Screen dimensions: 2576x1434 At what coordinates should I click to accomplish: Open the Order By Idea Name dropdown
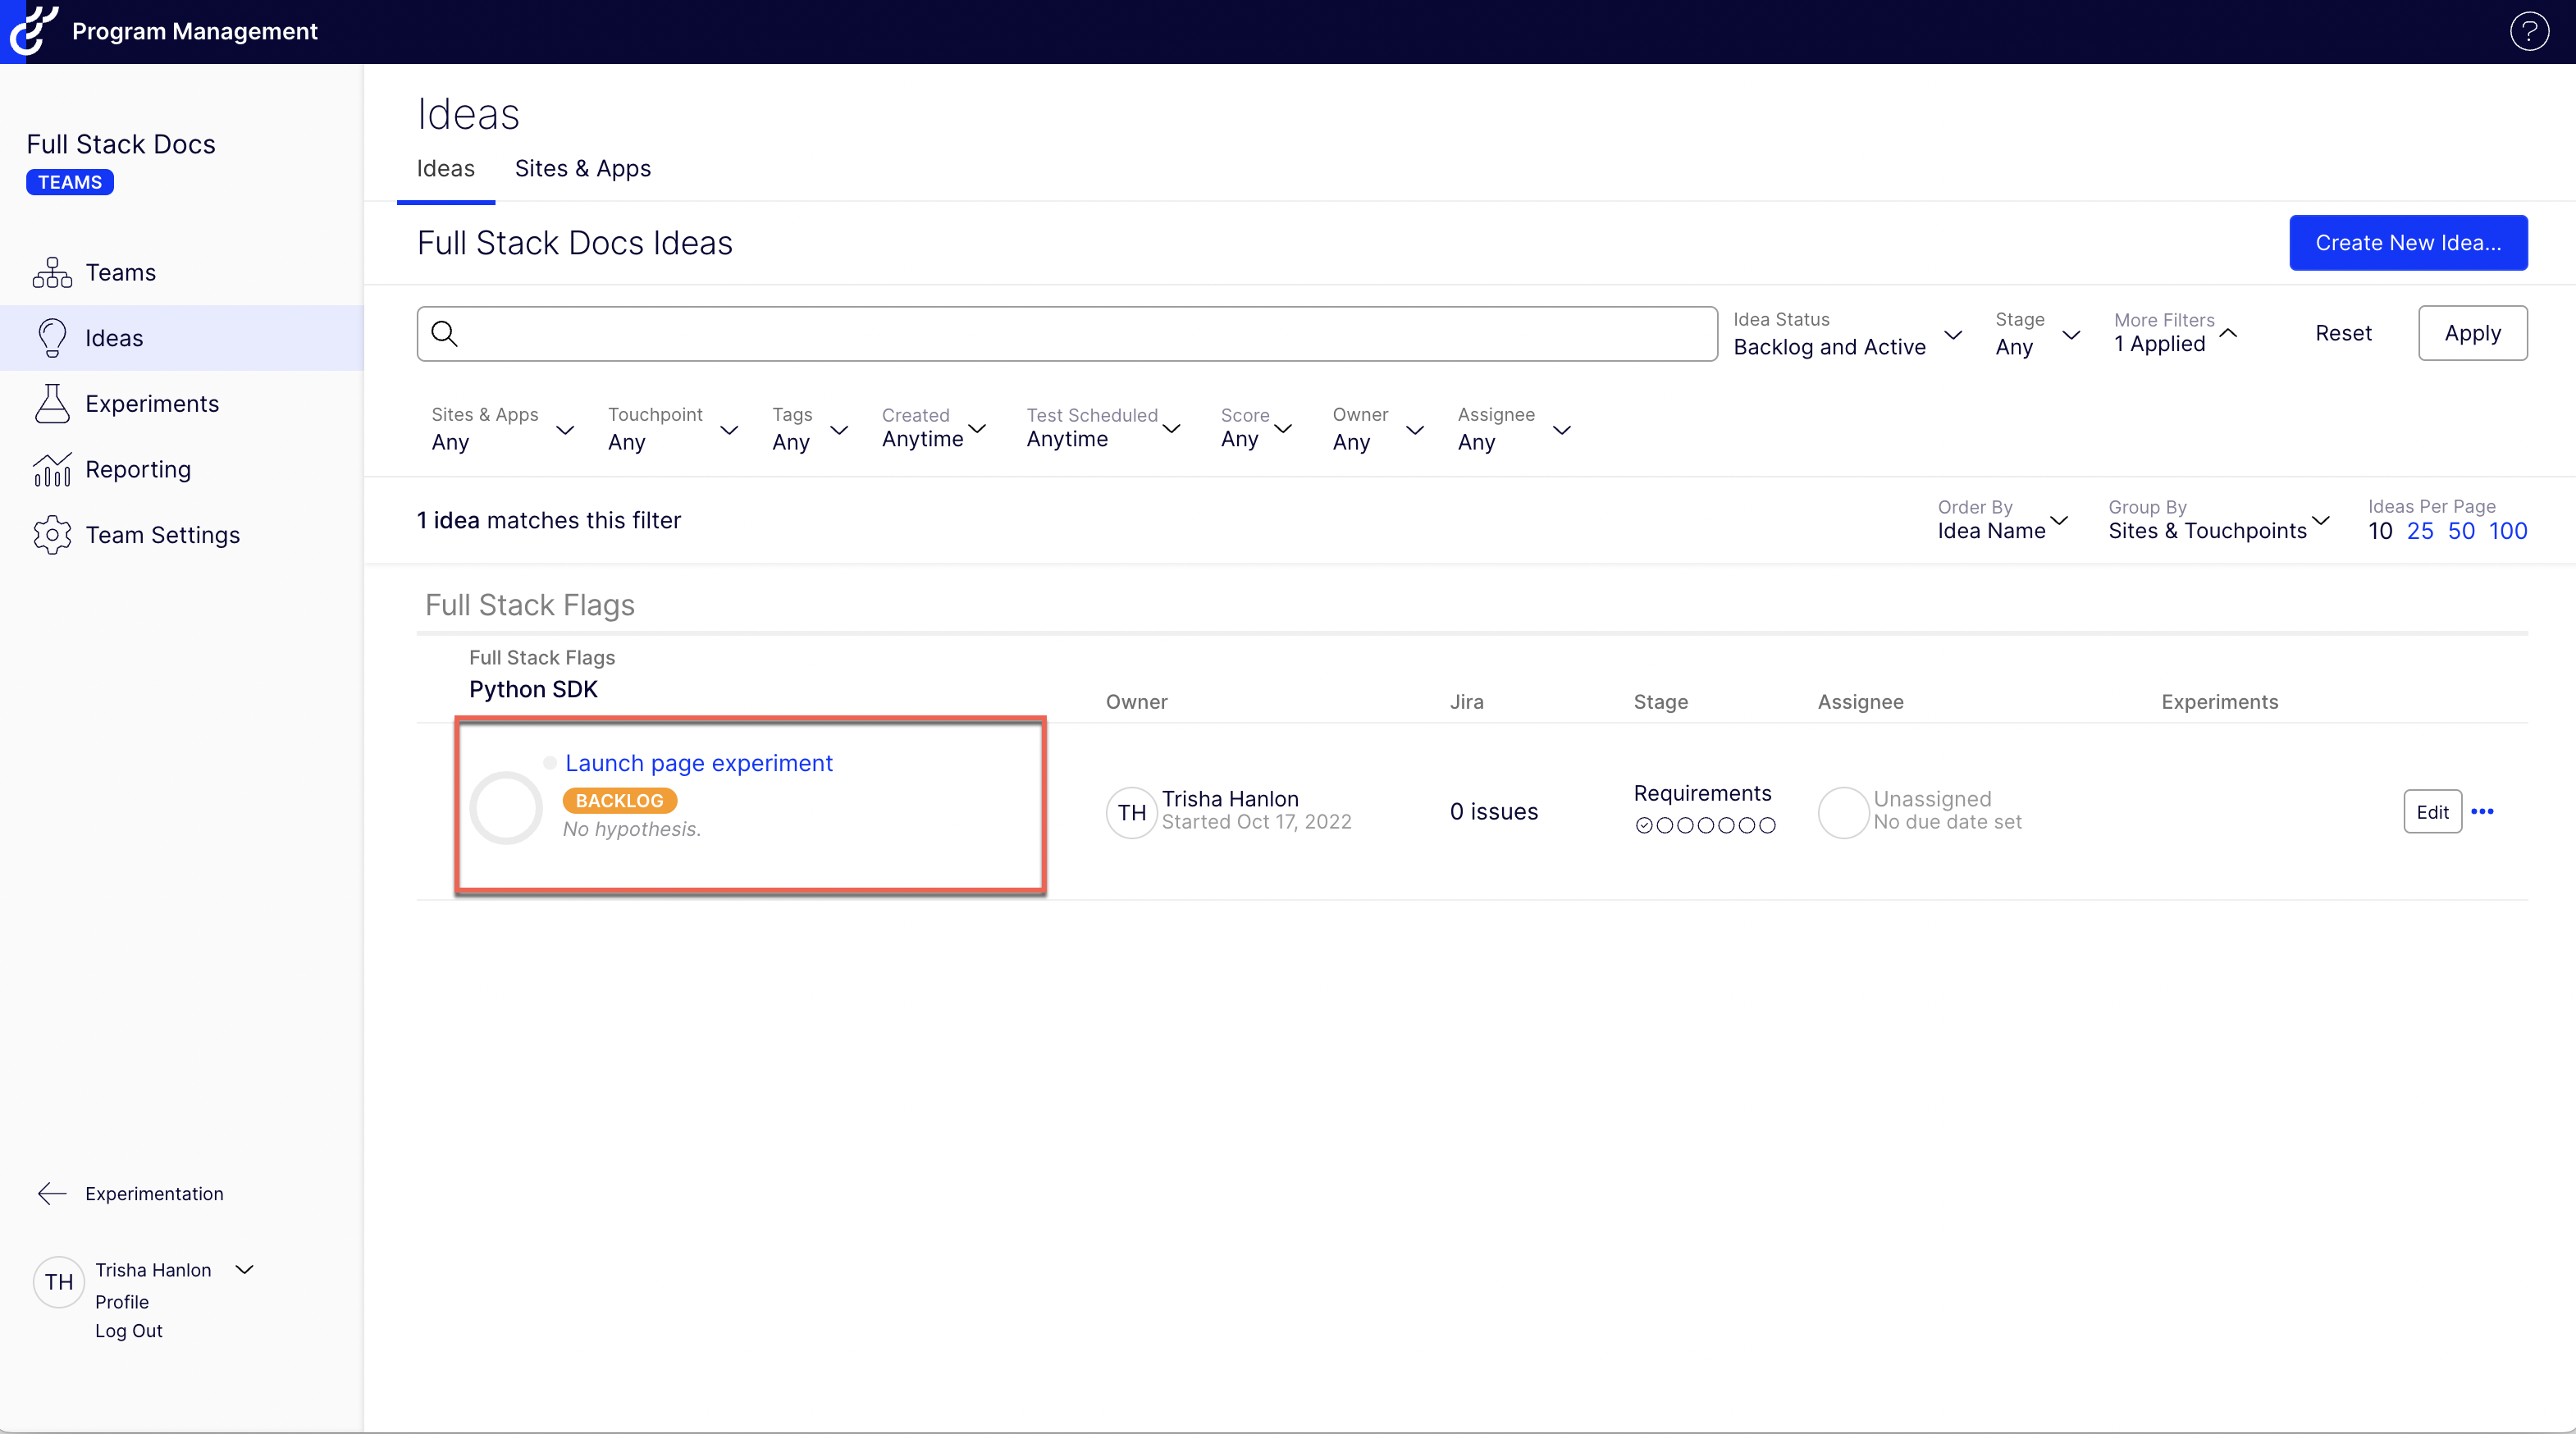2003,520
